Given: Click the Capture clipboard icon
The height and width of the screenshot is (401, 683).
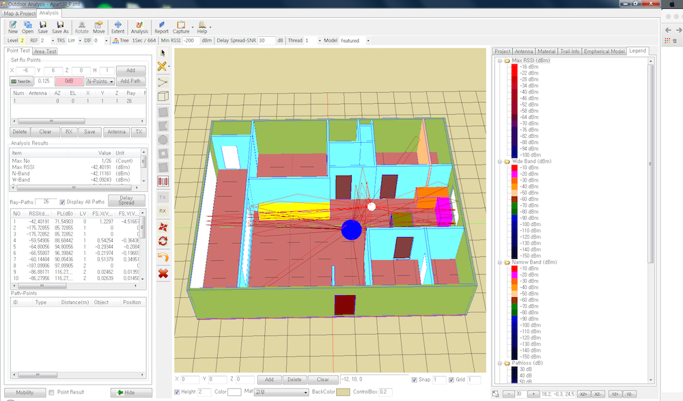Looking at the screenshot, I should click(x=181, y=25).
